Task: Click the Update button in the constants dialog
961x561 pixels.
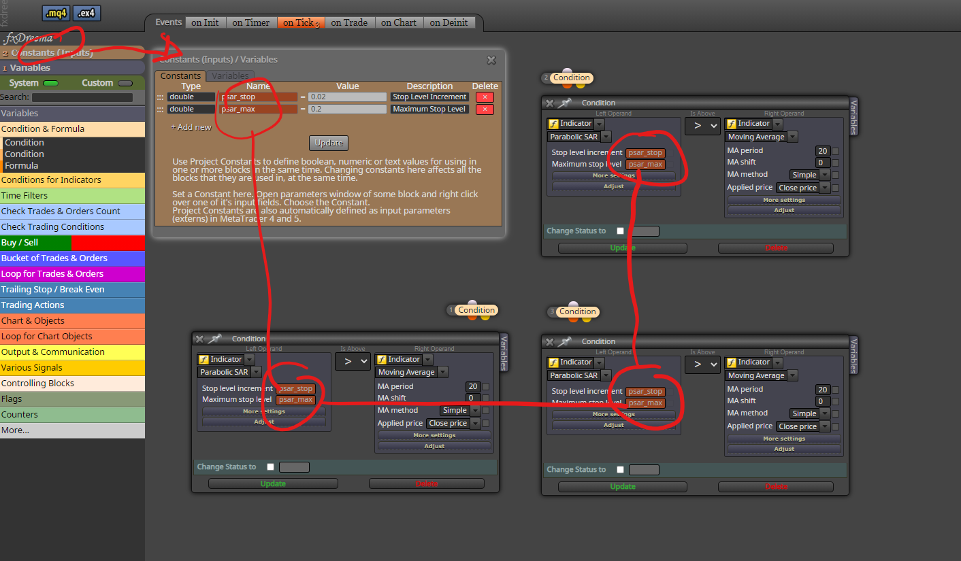Action: point(329,143)
